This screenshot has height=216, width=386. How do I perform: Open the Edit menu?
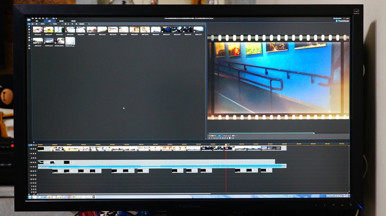36,18
